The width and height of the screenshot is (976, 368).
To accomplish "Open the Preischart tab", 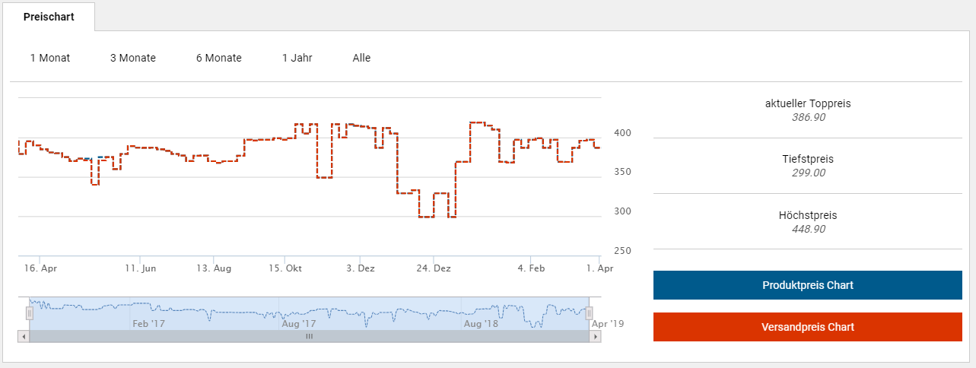I will (49, 17).
